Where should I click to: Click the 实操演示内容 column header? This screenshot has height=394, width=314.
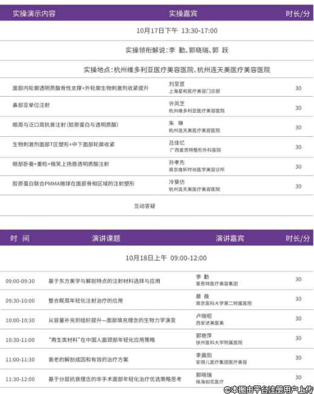[x=34, y=13]
